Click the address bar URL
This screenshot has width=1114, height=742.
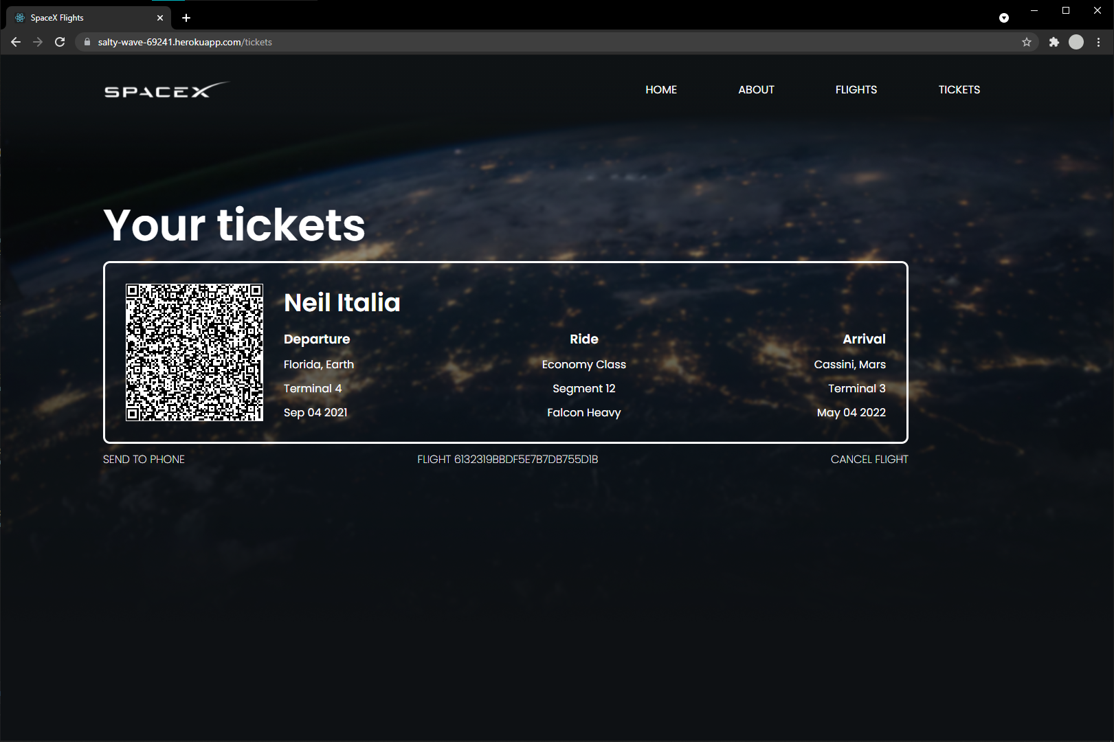click(185, 42)
